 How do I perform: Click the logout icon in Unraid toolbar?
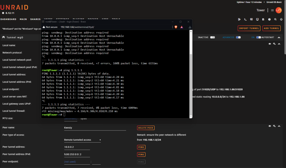[239, 19]
